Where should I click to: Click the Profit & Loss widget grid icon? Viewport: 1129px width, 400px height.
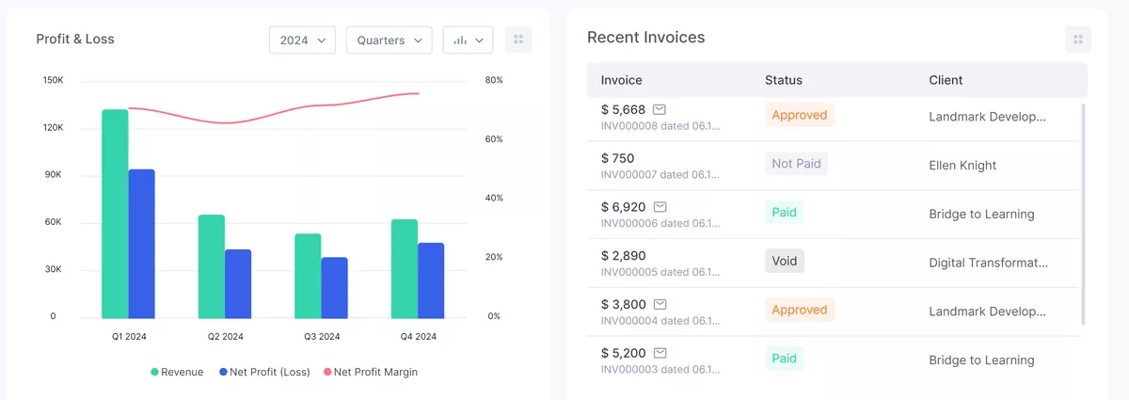[x=518, y=40]
